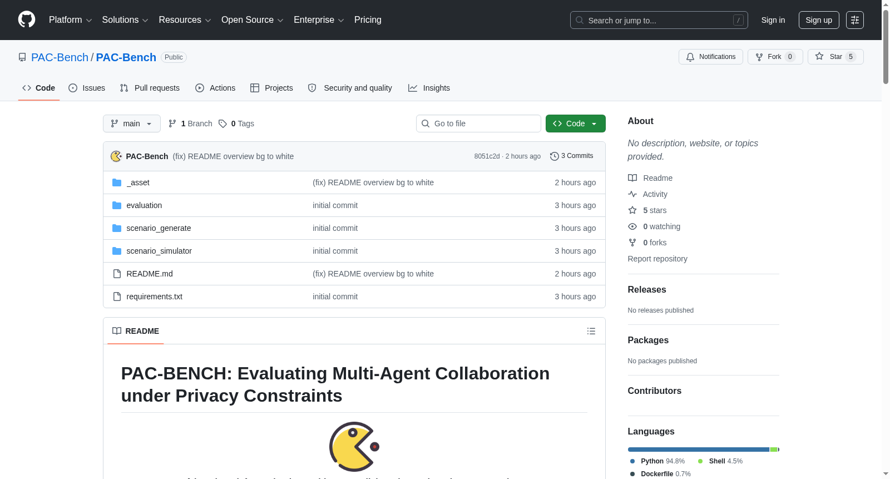Click the book icon on the README tab
Screen dimensions: 890x479
point(117,331)
